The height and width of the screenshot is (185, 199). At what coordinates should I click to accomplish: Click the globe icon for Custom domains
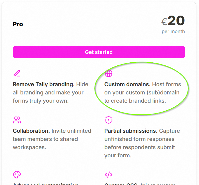point(109,73)
